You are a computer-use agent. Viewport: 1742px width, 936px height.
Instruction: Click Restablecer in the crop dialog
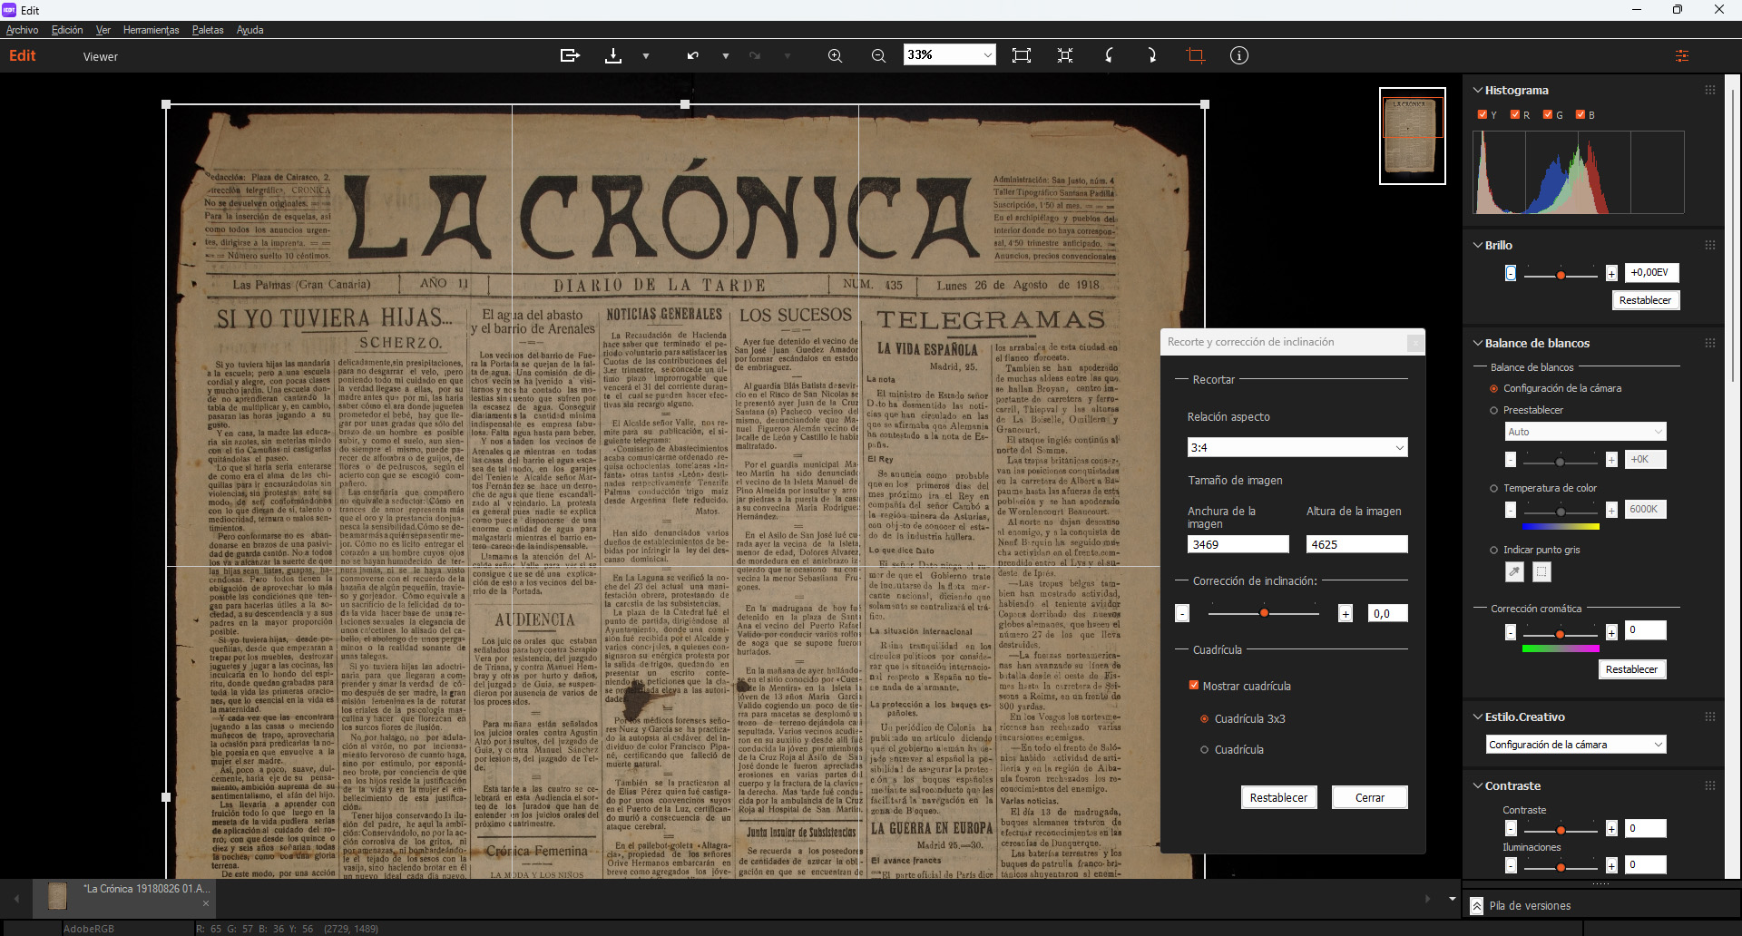[1278, 797]
